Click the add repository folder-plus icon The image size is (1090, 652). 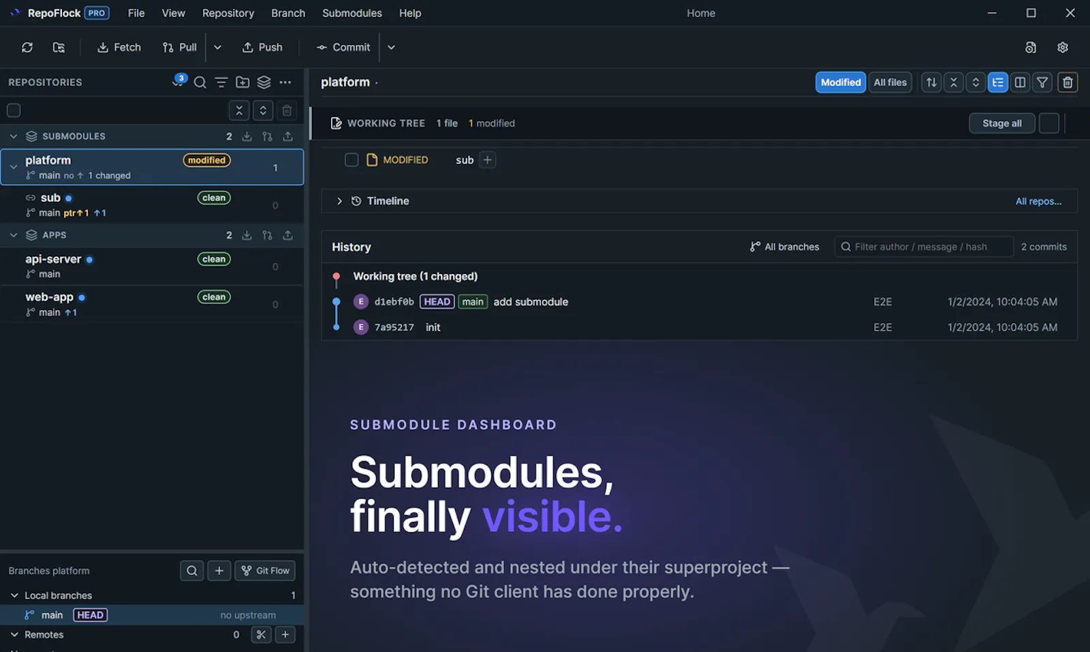tap(243, 82)
